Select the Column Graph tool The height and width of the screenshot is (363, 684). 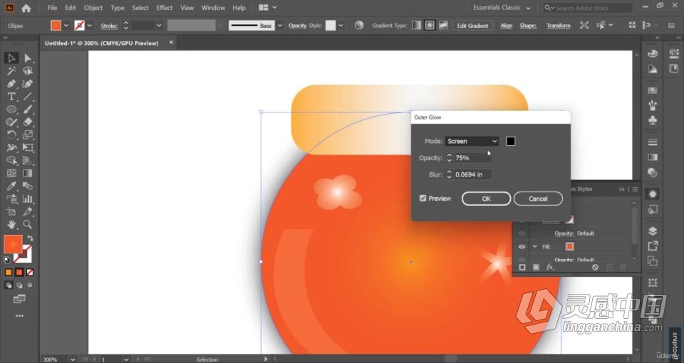pyautogui.click(x=28, y=199)
